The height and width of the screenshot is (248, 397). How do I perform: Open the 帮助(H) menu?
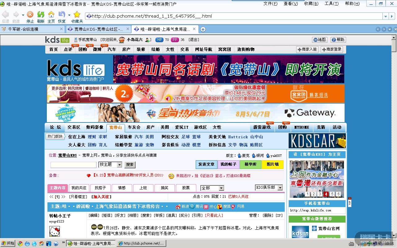[x=352, y=4]
